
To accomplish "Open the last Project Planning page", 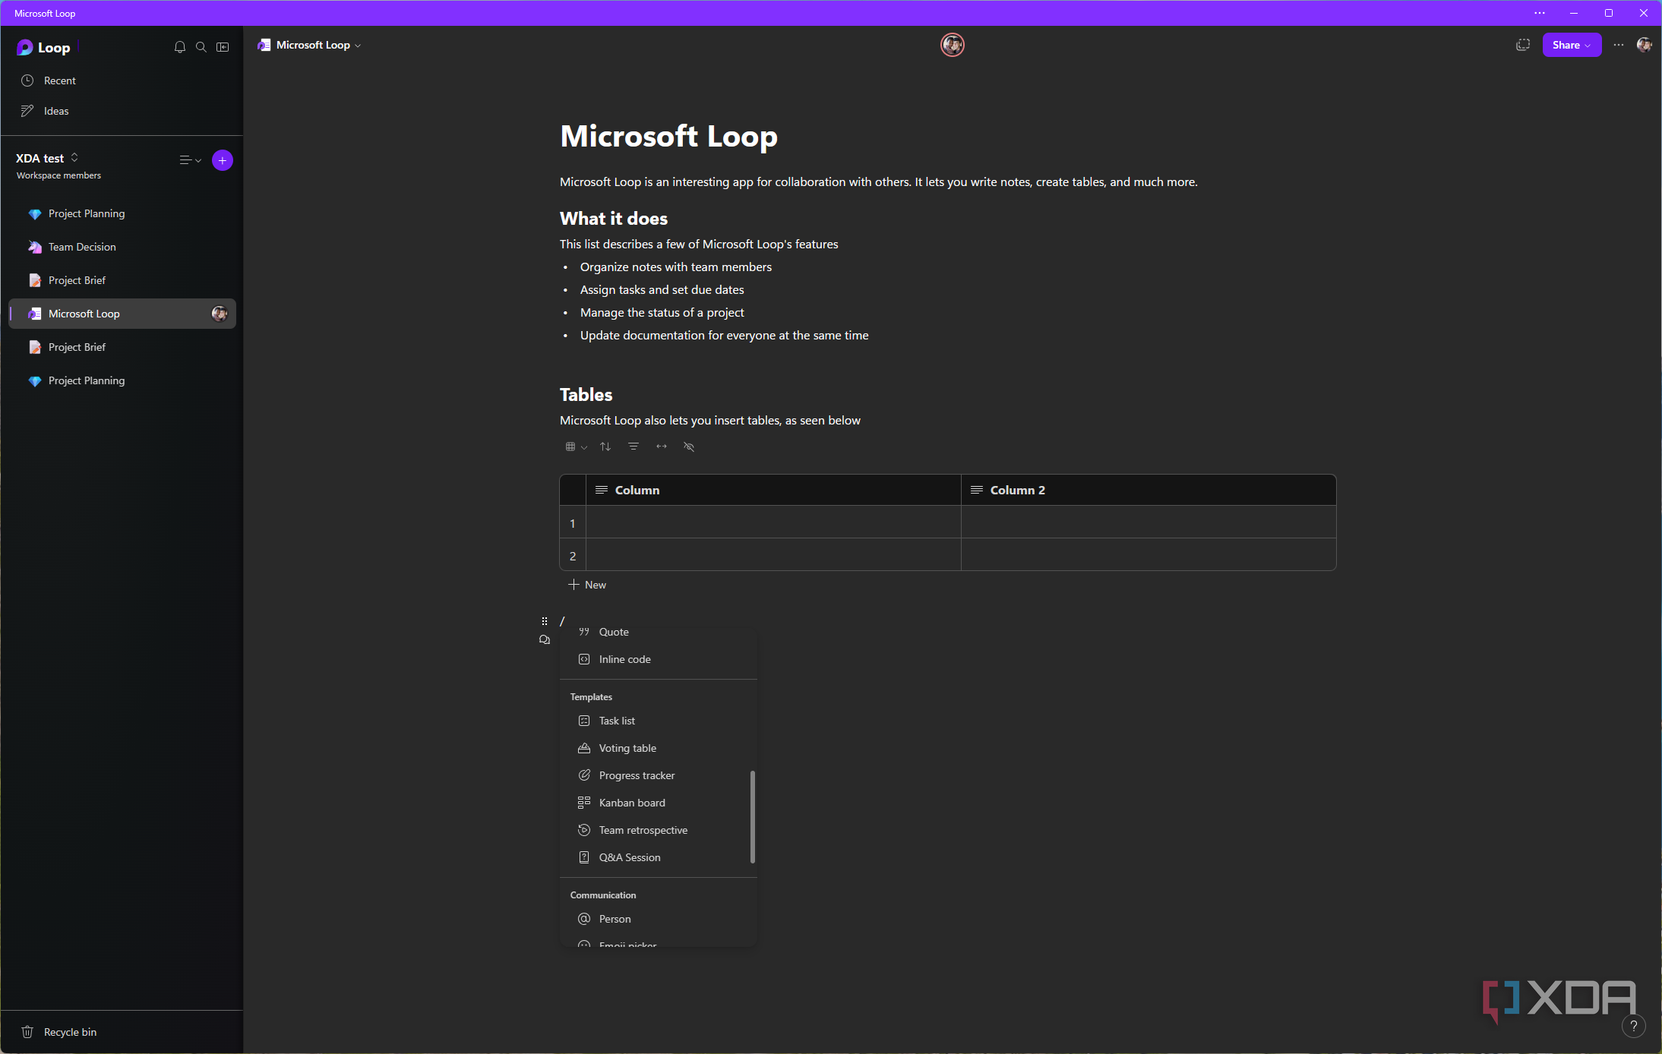I will [122, 380].
